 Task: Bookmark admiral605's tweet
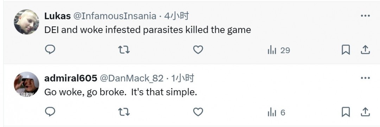[x=346, y=112]
